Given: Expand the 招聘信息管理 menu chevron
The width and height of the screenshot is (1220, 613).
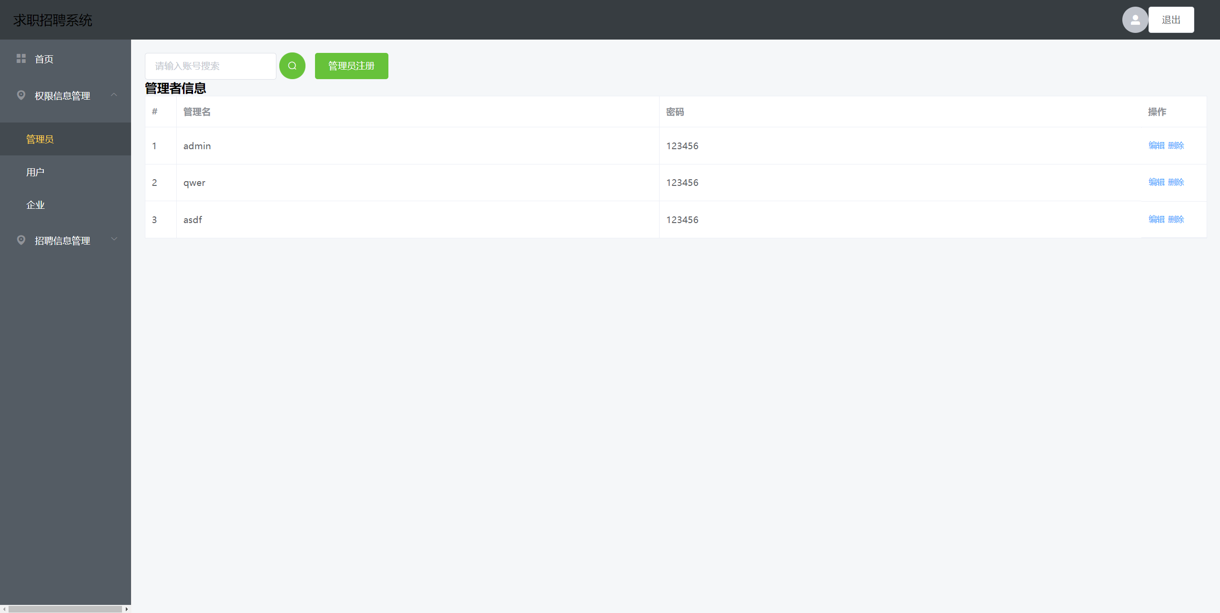Looking at the screenshot, I should click(x=114, y=239).
